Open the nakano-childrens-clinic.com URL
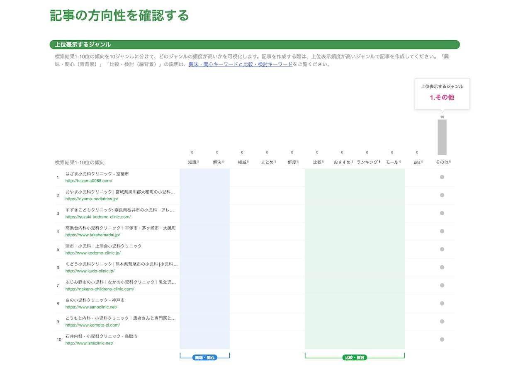 pos(100,289)
